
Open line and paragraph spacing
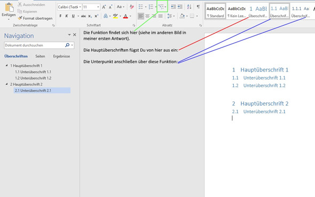170,16
